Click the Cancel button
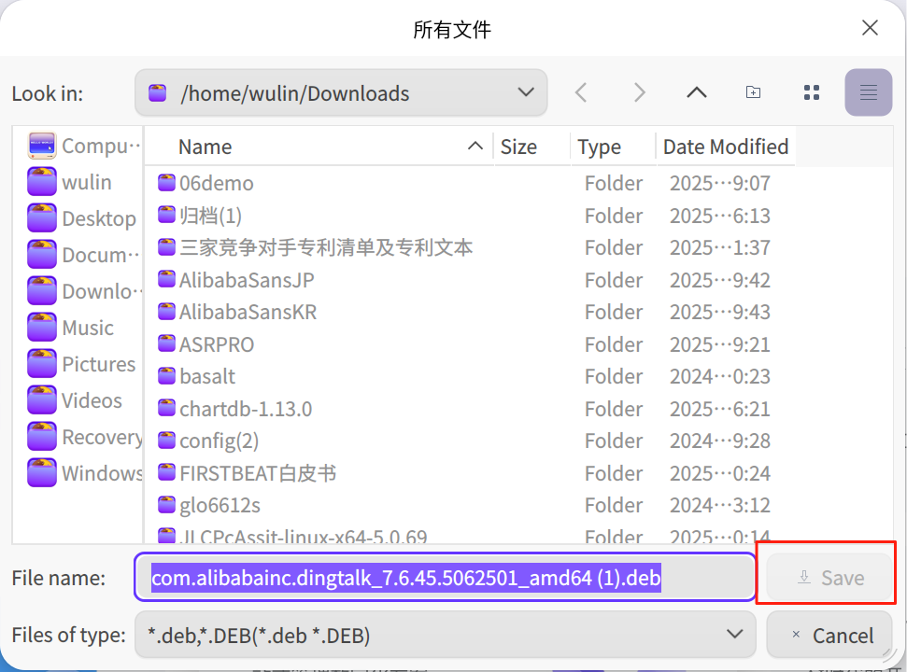The width and height of the screenshot is (907, 672). point(829,635)
